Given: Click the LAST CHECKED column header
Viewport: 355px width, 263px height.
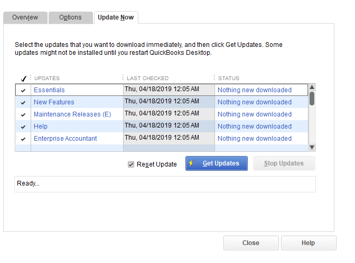Looking at the screenshot, I should pos(147,78).
